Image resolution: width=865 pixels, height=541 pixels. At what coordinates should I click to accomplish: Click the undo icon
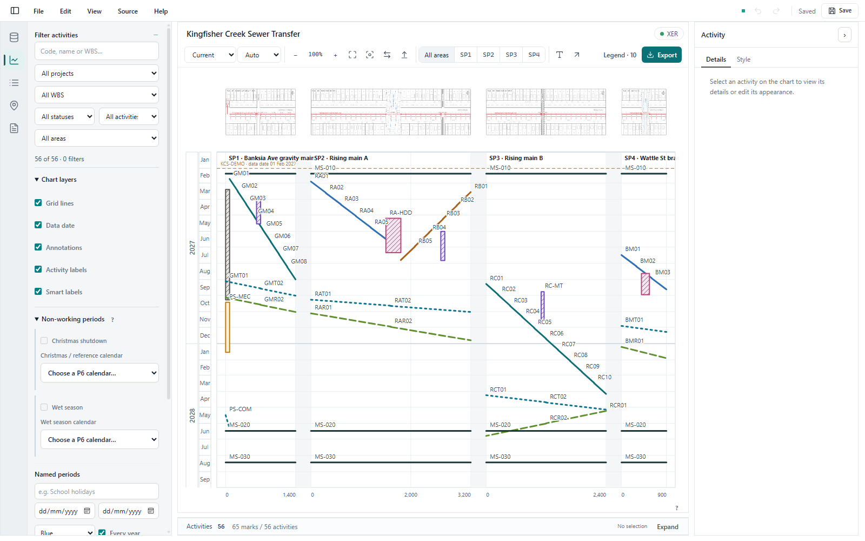pyautogui.click(x=758, y=11)
